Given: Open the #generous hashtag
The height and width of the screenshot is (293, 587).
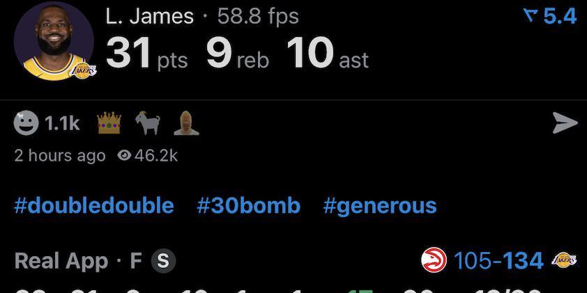Looking at the screenshot, I should 380,207.
